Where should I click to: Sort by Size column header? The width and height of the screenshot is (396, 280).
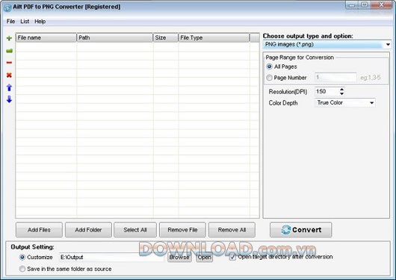pyautogui.click(x=166, y=37)
